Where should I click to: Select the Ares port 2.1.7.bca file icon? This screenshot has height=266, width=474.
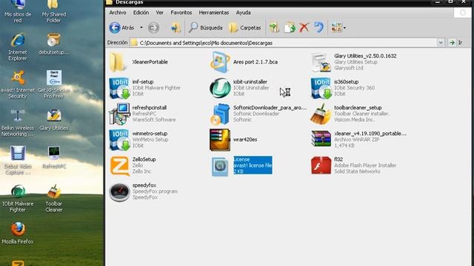220,62
